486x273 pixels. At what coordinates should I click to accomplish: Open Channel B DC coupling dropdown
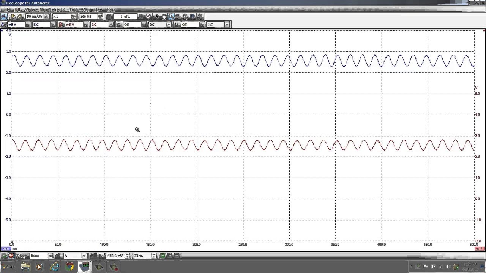click(111, 25)
